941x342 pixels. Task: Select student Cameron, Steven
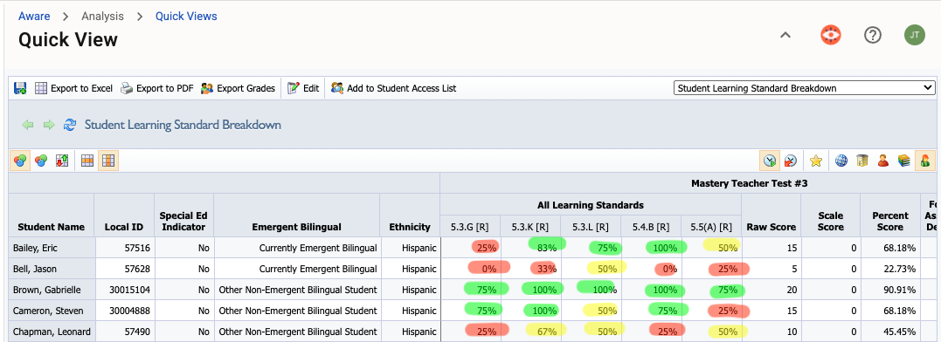[48, 311]
